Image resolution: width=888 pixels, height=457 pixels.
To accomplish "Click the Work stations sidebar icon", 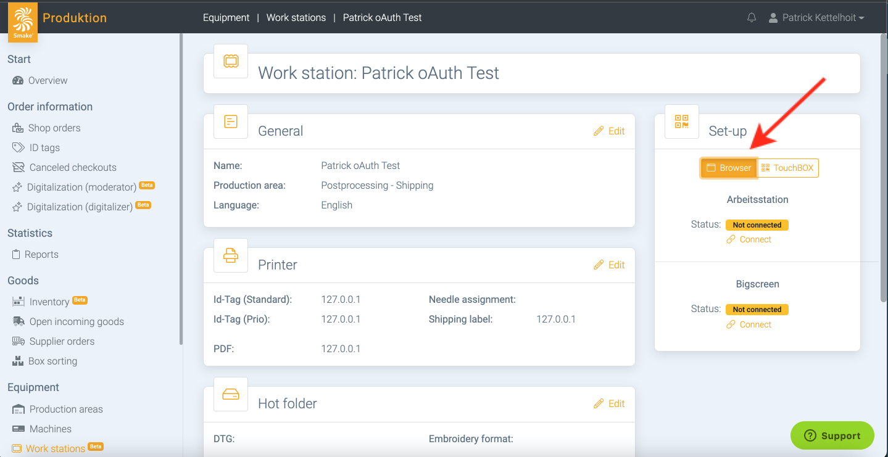I will pos(17,449).
